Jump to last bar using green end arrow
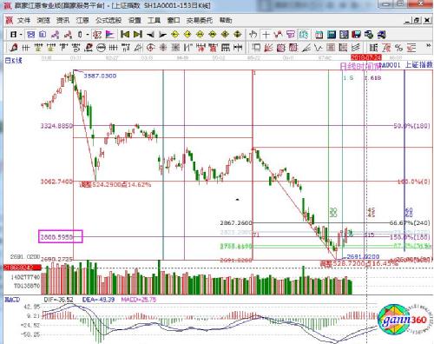This screenshot has width=434, height=344. tap(138, 35)
